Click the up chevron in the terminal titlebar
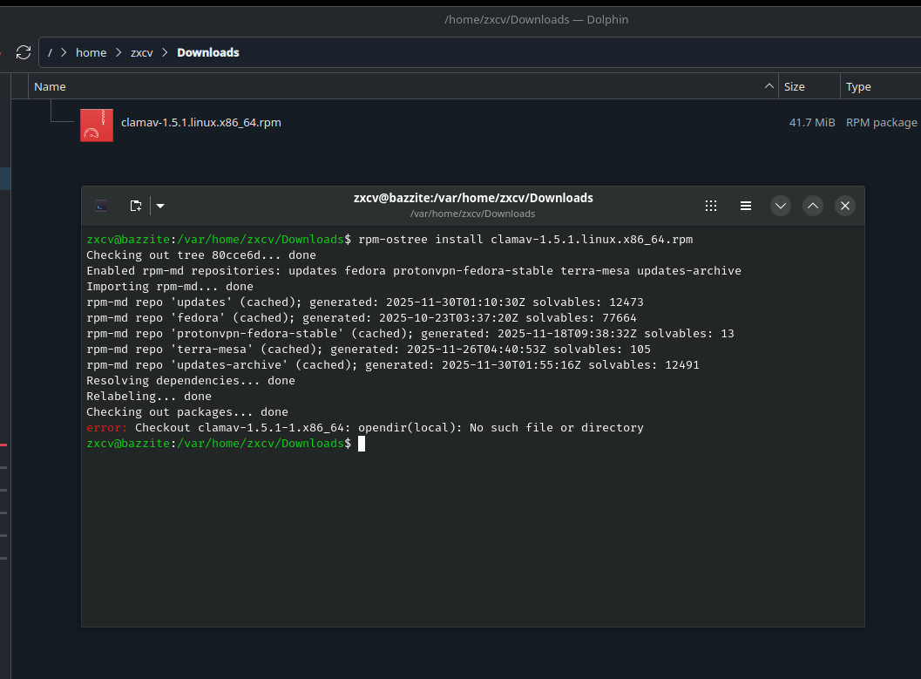Viewport: 921px width, 679px height. 812,206
